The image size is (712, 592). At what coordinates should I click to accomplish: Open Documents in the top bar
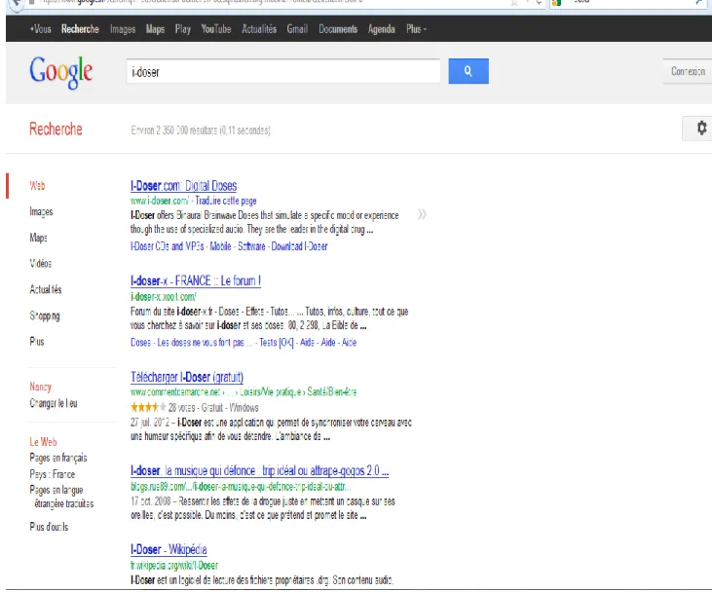point(338,29)
